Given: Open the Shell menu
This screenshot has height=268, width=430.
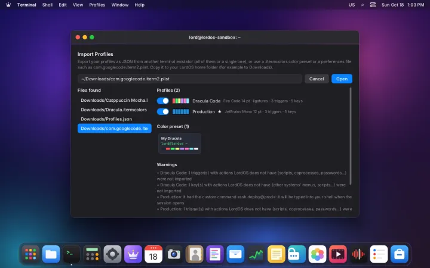Looking at the screenshot, I should [x=47, y=5].
